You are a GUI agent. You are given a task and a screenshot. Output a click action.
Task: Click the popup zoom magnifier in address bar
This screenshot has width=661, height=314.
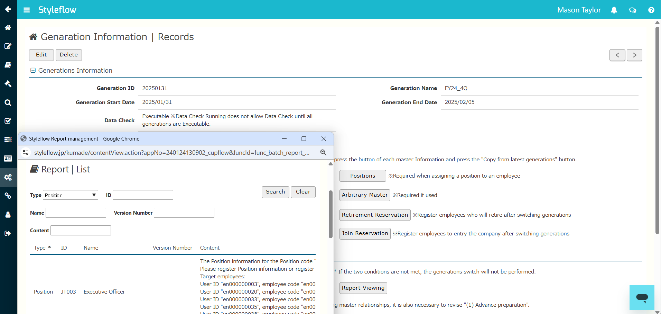coord(323,153)
